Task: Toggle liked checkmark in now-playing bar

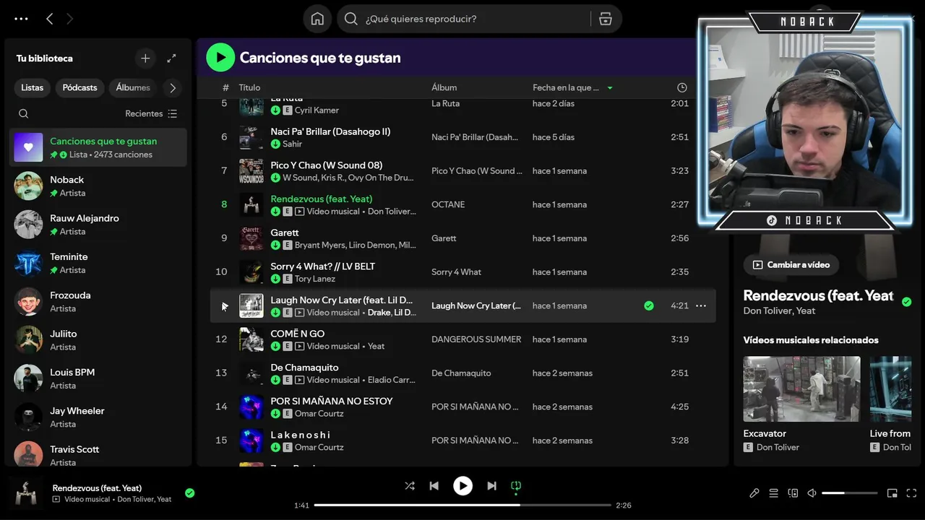Action: [189, 493]
